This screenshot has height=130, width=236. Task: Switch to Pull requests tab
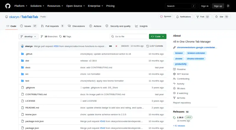53,26
